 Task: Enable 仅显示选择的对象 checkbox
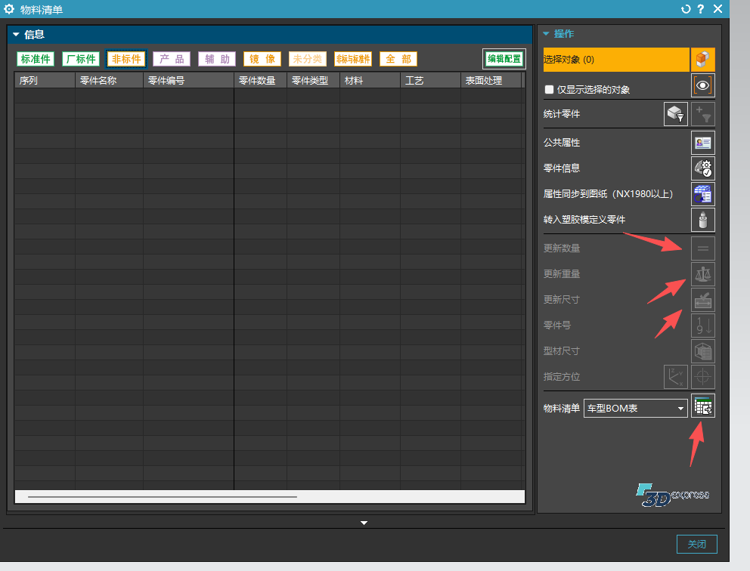click(x=550, y=90)
